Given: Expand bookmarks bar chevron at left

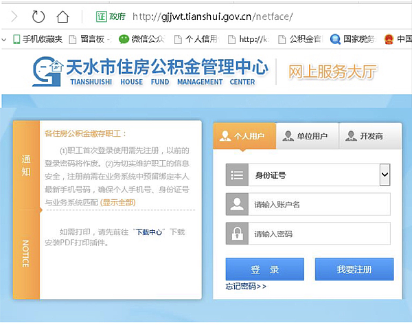Looking at the screenshot, I should pos(4,40).
